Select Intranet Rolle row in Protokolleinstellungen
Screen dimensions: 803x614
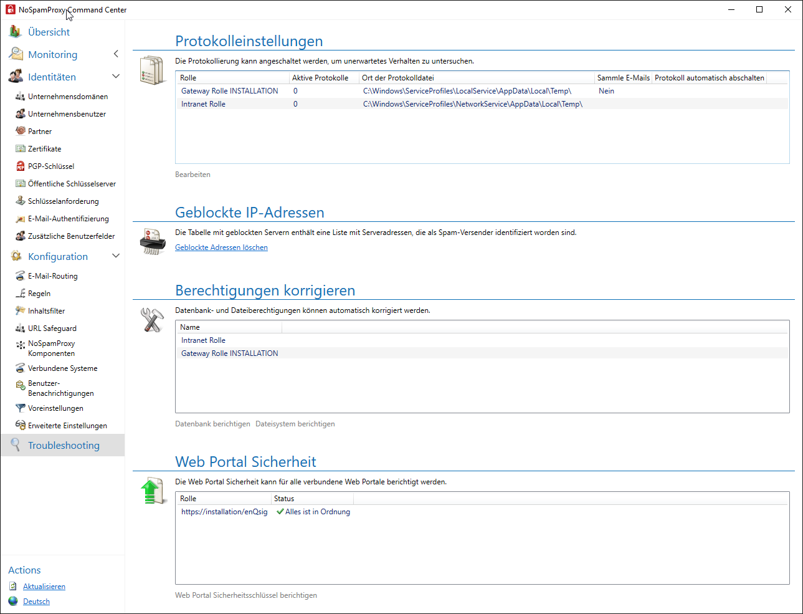483,104
